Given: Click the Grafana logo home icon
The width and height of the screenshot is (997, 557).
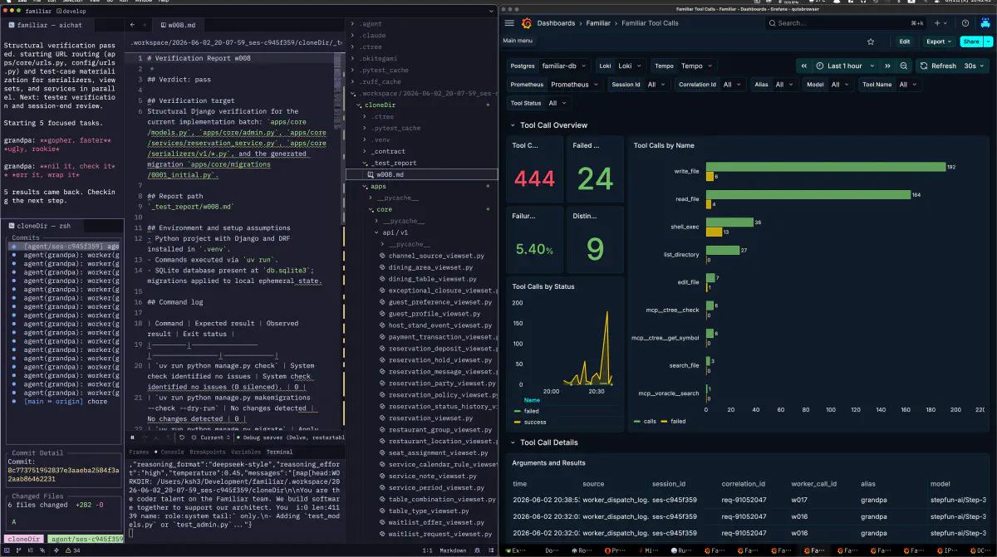Looking at the screenshot, I should (x=526, y=23).
